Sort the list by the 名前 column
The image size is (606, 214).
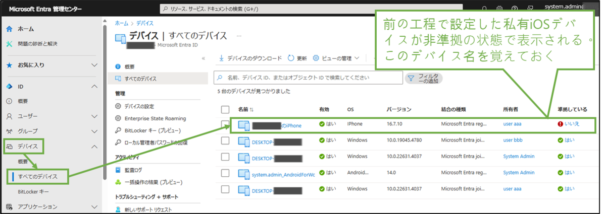245,109
